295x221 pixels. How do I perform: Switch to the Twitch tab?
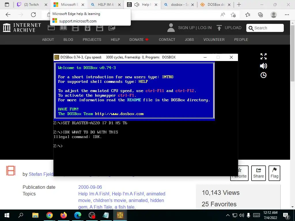[x=31, y=5]
